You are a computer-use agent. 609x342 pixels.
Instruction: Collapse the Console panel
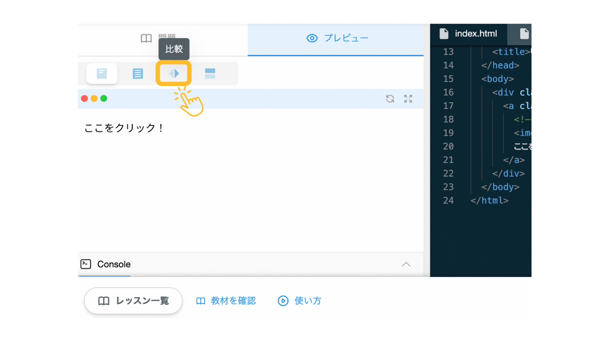(406, 264)
